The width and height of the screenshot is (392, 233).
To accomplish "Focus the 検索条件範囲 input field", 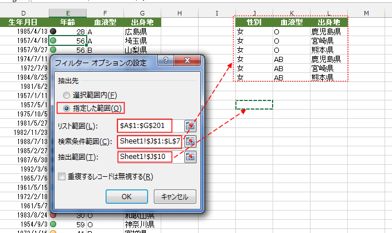I will tap(151, 142).
